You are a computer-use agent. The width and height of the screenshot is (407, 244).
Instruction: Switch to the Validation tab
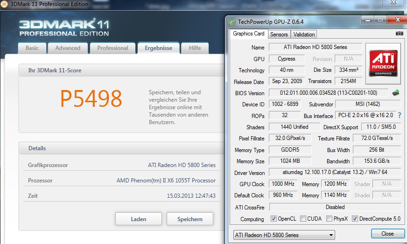[x=304, y=35]
